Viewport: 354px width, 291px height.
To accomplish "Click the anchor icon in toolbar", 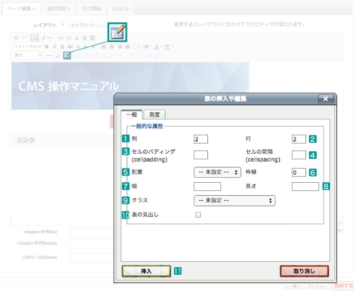I will pos(77,38).
